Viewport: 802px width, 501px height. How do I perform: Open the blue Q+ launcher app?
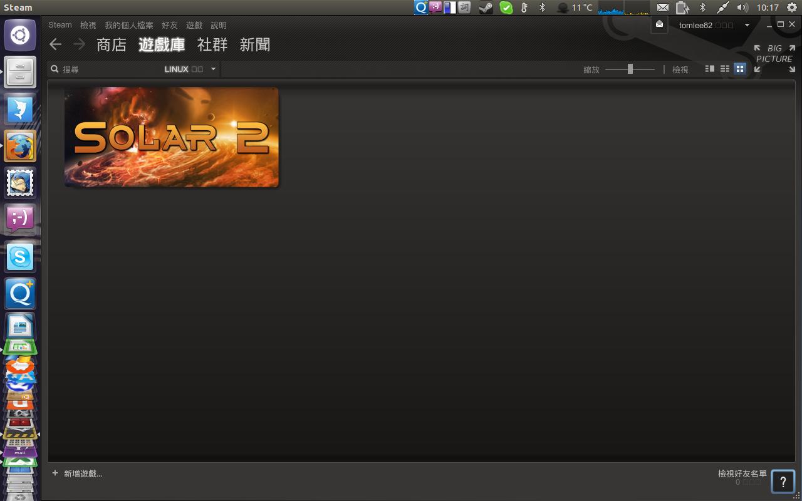[x=20, y=294]
